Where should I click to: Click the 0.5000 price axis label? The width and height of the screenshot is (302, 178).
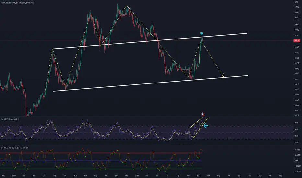(297, 25)
